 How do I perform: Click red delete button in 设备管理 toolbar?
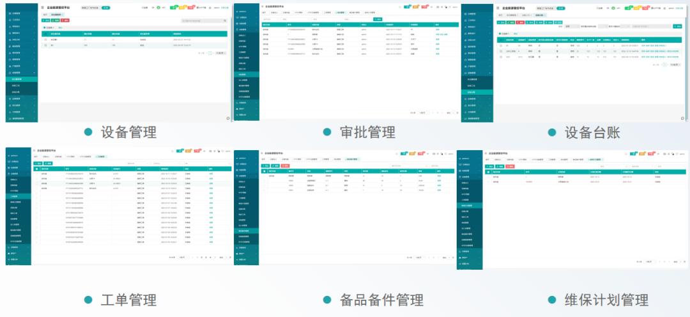[65, 20]
